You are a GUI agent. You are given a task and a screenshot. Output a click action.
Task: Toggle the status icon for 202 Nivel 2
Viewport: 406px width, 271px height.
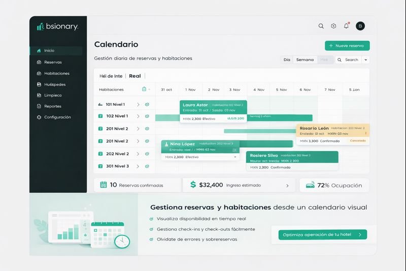[x=147, y=154]
